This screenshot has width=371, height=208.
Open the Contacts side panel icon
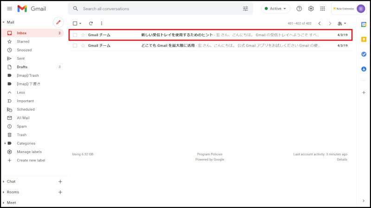coord(364,69)
